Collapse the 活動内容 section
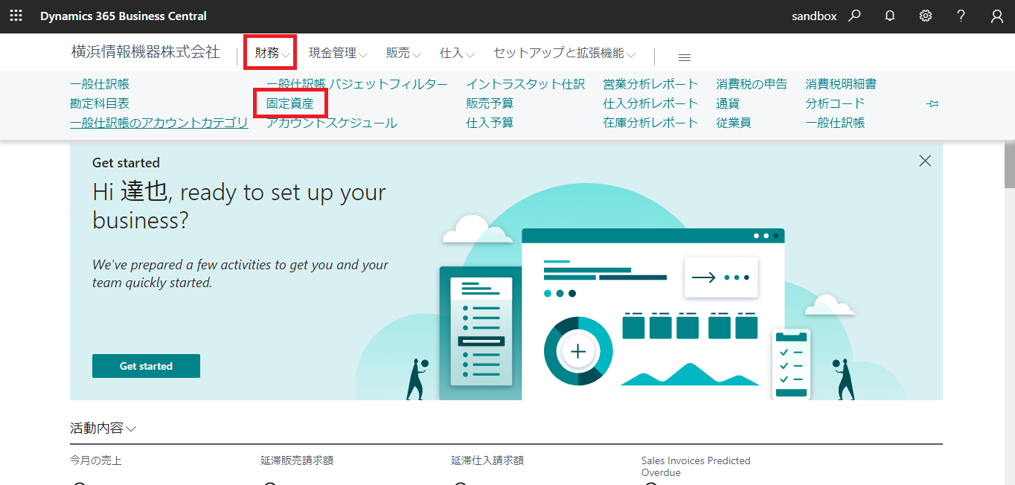This screenshot has width=1015, height=485. point(103,428)
